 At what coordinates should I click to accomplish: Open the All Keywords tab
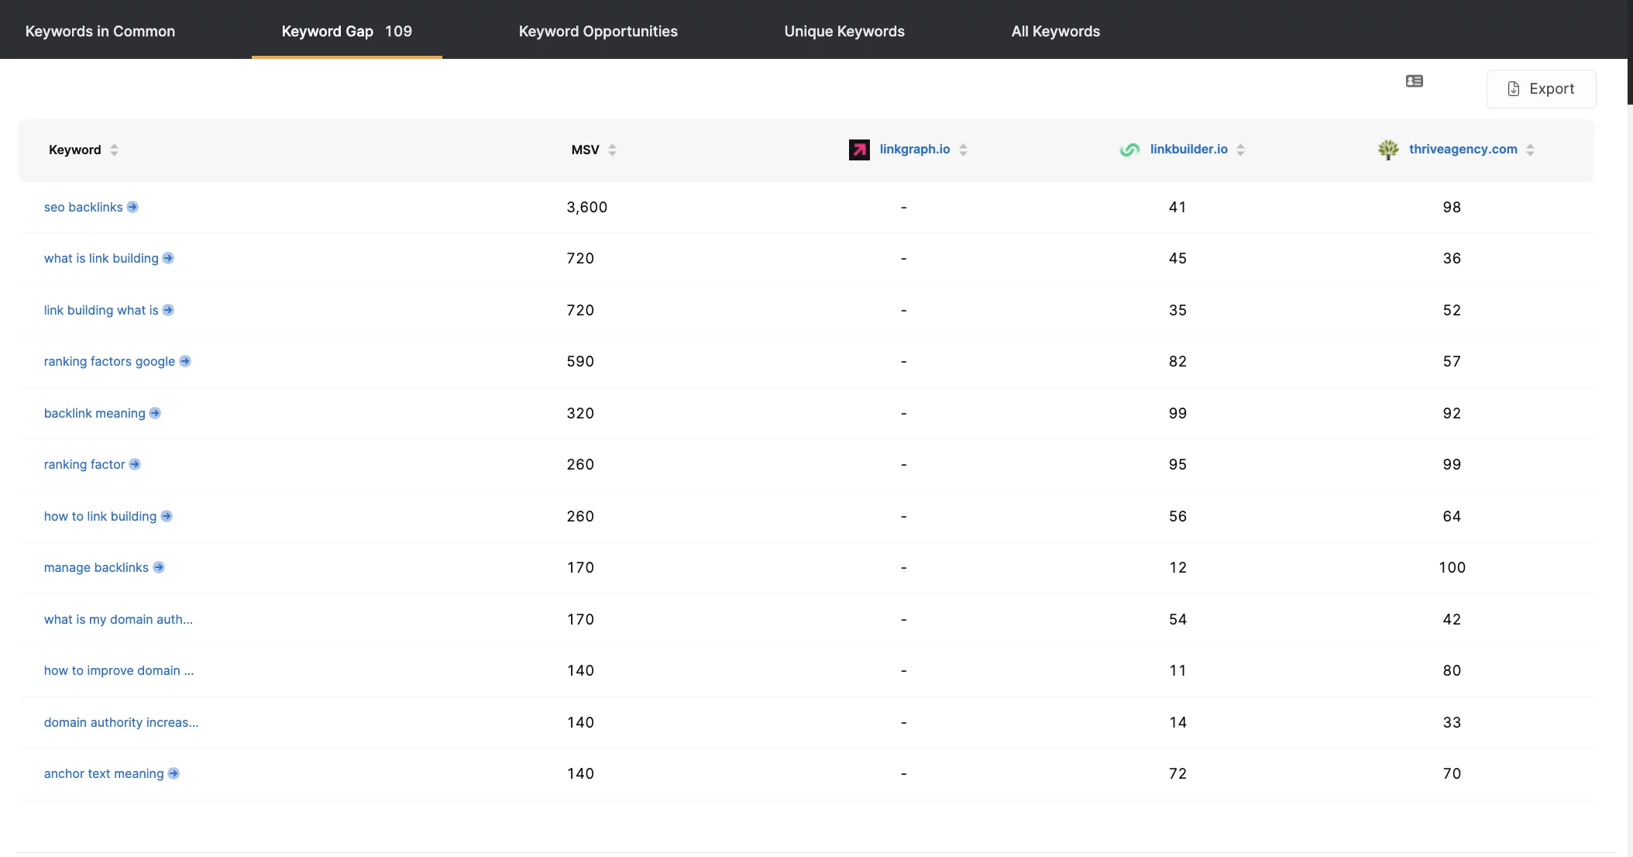click(1055, 30)
